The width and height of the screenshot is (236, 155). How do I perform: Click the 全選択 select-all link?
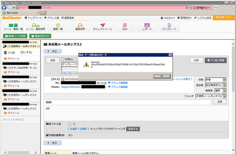73,129
